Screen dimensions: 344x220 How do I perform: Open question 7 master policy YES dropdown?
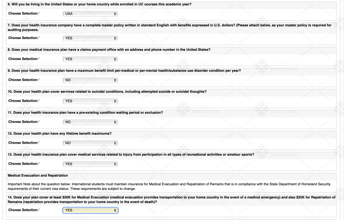[x=90, y=38]
